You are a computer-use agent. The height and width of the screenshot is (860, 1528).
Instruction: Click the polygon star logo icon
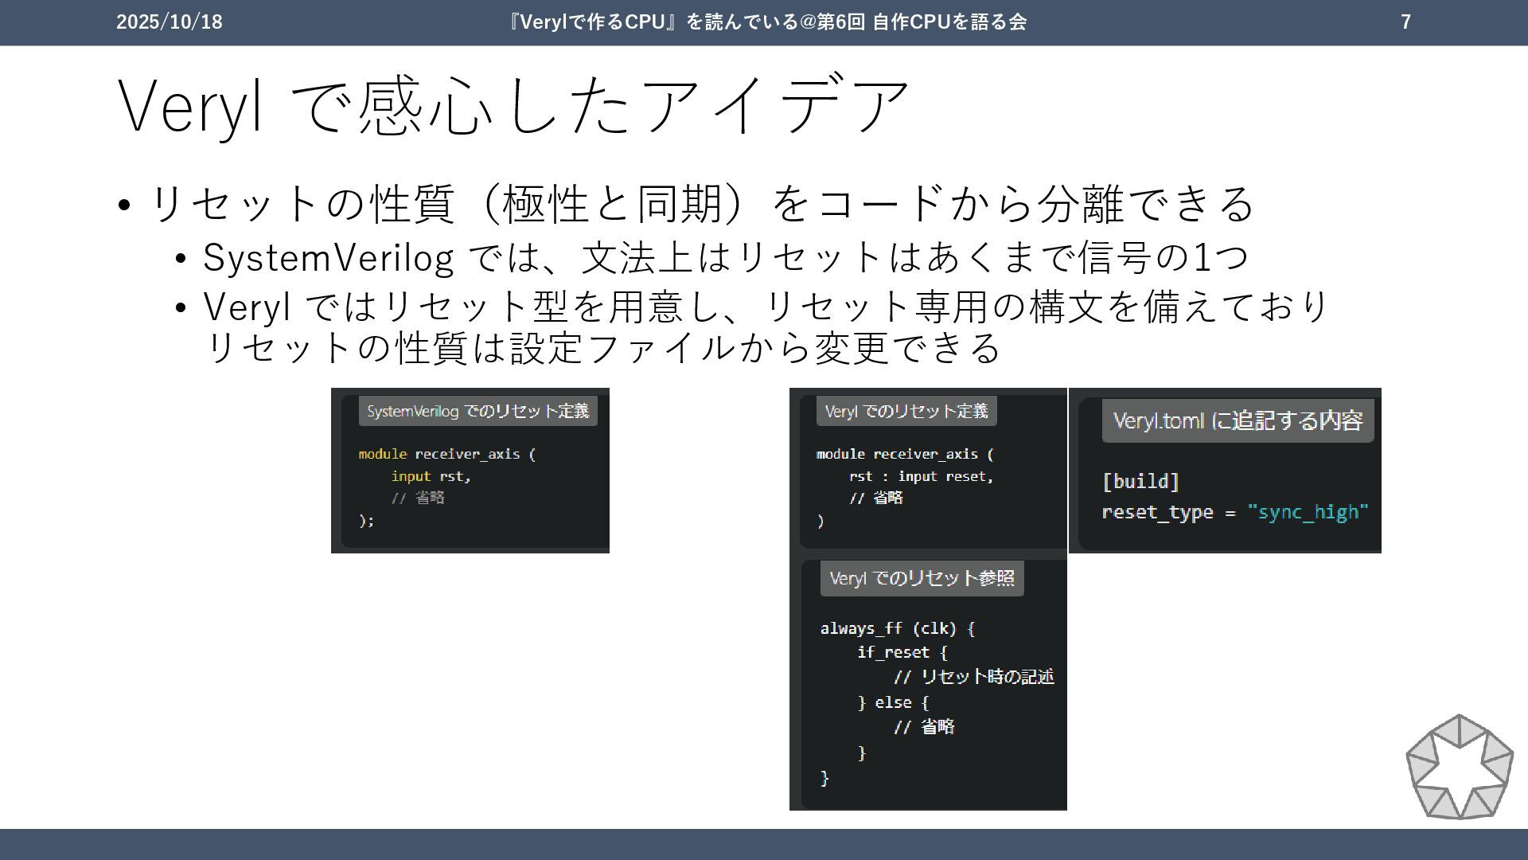pyautogui.click(x=1459, y=767)
